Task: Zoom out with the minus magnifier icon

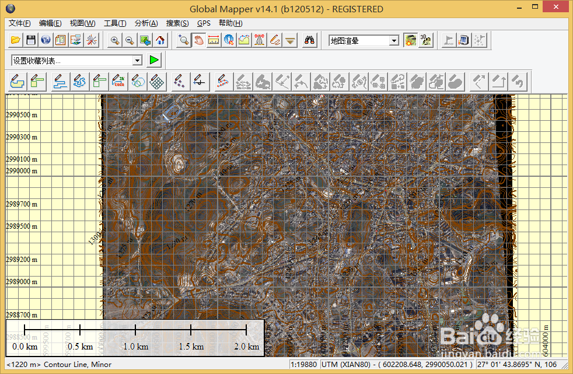Action: [x=130, y=40]
